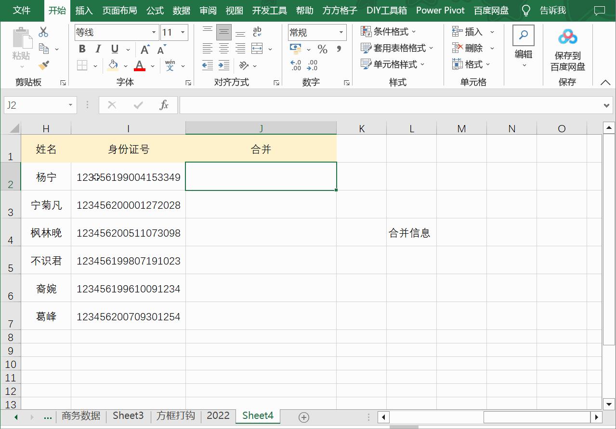Click the Wrap Text icon
The width and height of the screenshot is (616, 429).
pyautogui.click(x=257, y=32)
